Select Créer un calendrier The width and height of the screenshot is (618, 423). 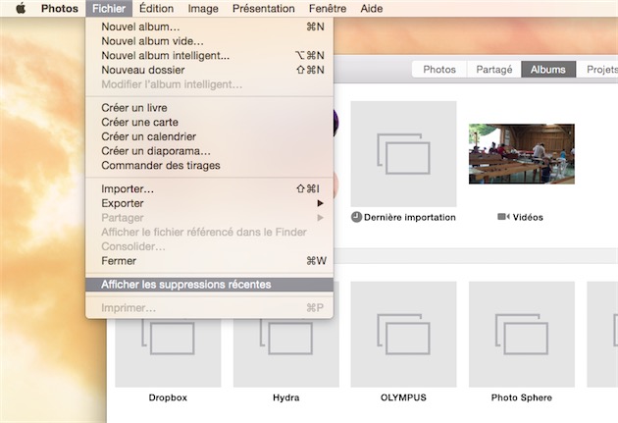tap(210, 136)
